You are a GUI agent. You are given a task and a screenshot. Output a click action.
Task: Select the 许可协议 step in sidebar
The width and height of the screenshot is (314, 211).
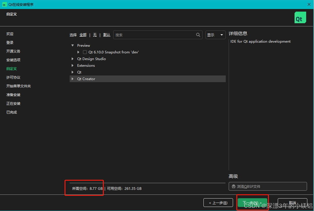[x=13, y=77]
